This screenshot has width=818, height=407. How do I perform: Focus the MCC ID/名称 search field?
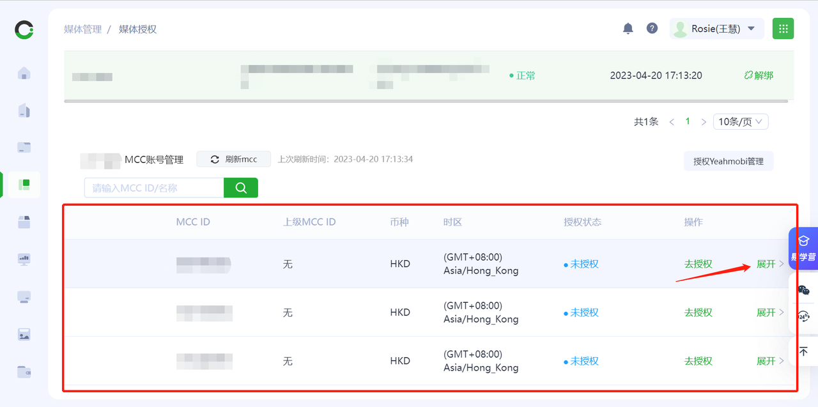[154, 188]
